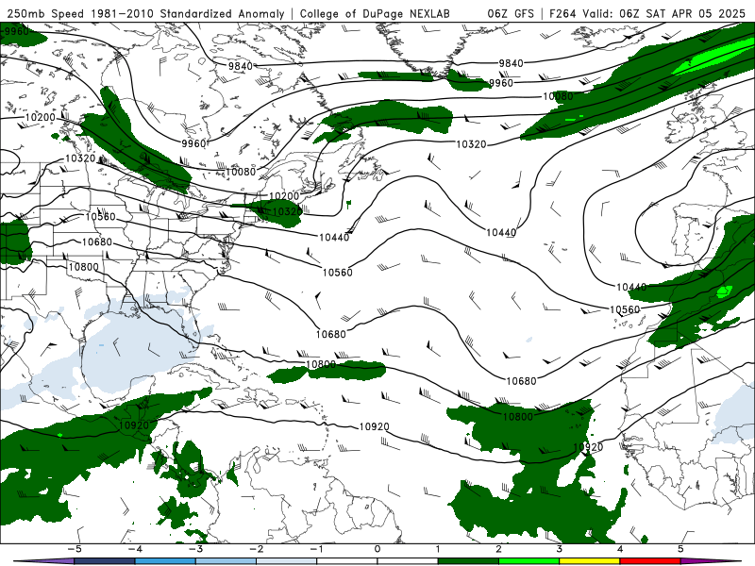Click the '-4' colorbar tick label

134,549
